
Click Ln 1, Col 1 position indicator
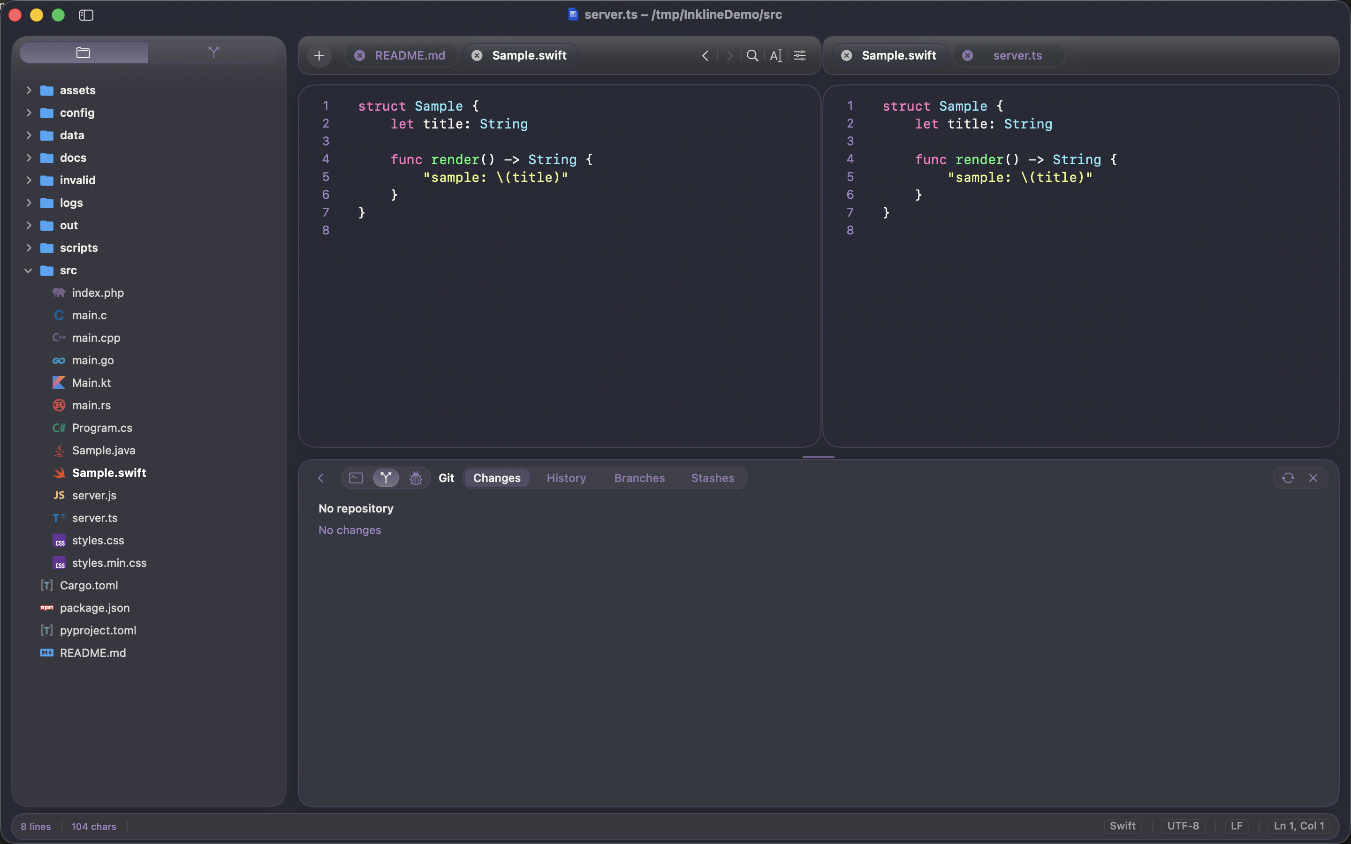coord(1299,826)
